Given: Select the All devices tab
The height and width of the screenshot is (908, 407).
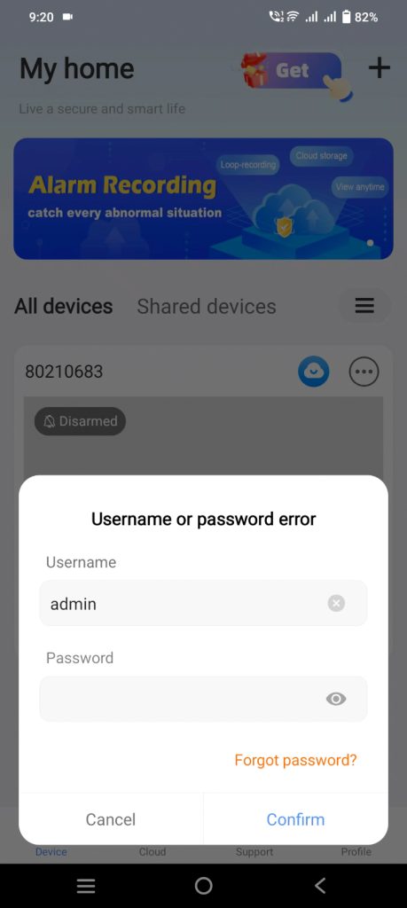Looking at the screenshot, I should pos(63,306).
